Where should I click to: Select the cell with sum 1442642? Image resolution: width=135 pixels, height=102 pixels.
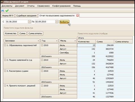[105, 82]
